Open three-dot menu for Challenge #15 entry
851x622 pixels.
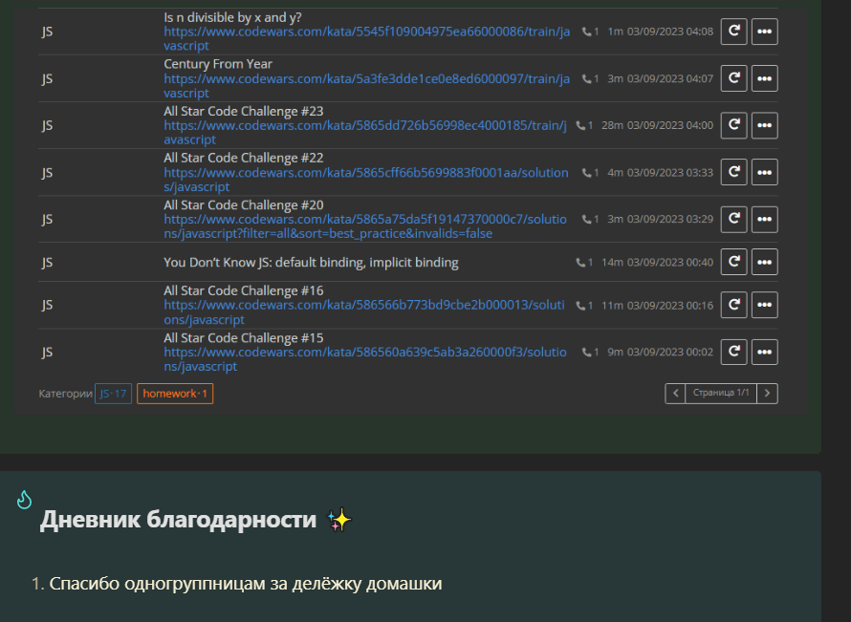click(764, 352)
